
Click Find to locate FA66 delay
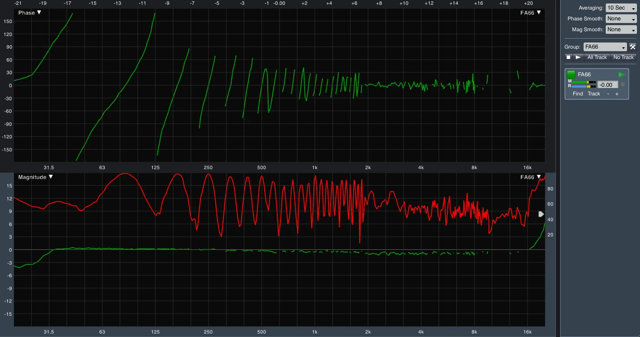click(578, 94)
